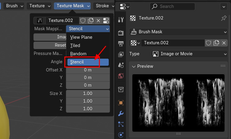Toggle fake user shield in Texture Mask popover
The width and height of the screenshot is (231, 139).
[83, 20]
